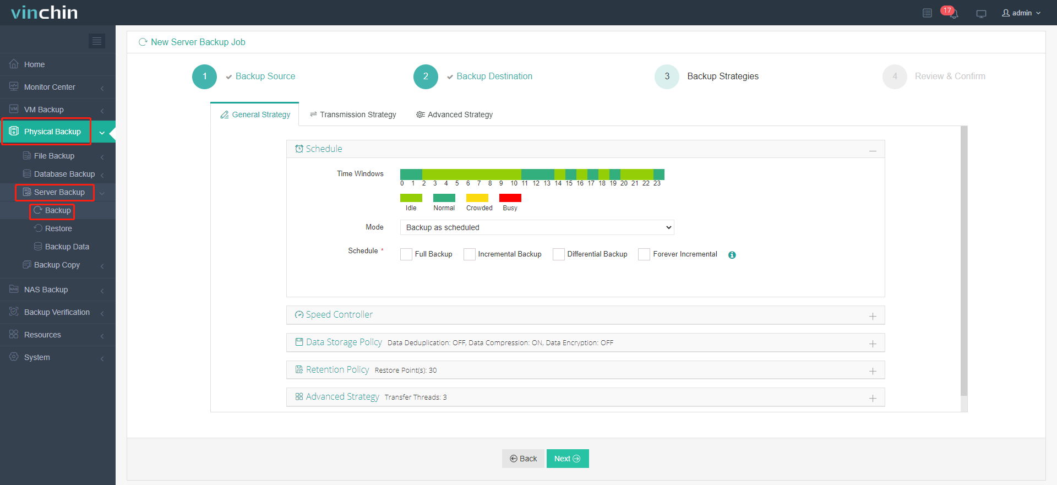1057x485 pixels.
Task: Click the Forever Incremental info icon
Action: click(732, 255)
